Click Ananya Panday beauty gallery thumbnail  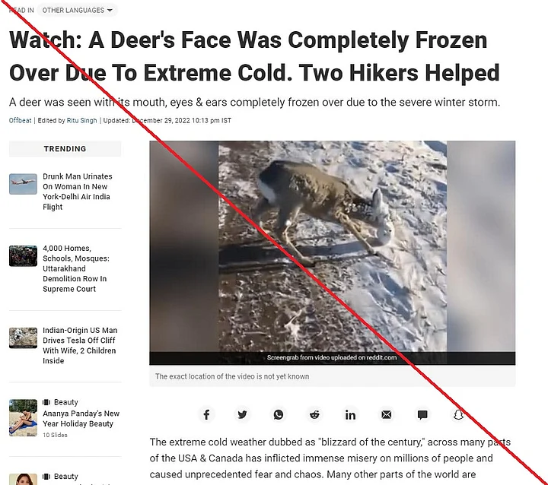[x=23, y=417]
